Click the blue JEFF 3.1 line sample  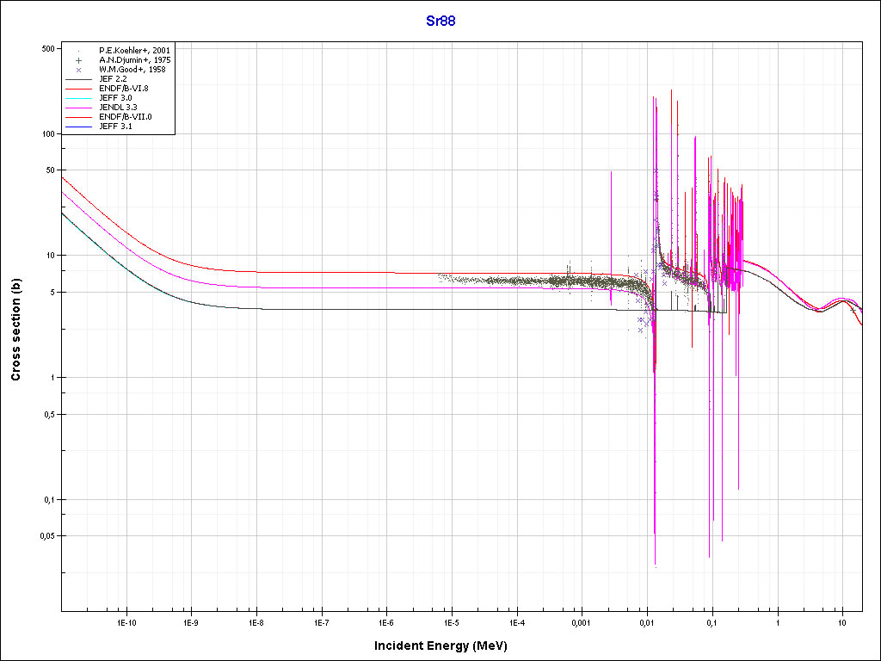[x=79, y=127]
